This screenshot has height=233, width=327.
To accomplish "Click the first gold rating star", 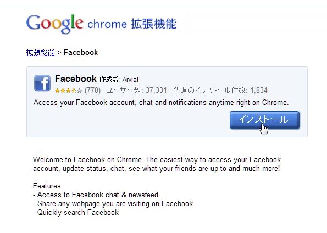I will click(x=57, y=91).
